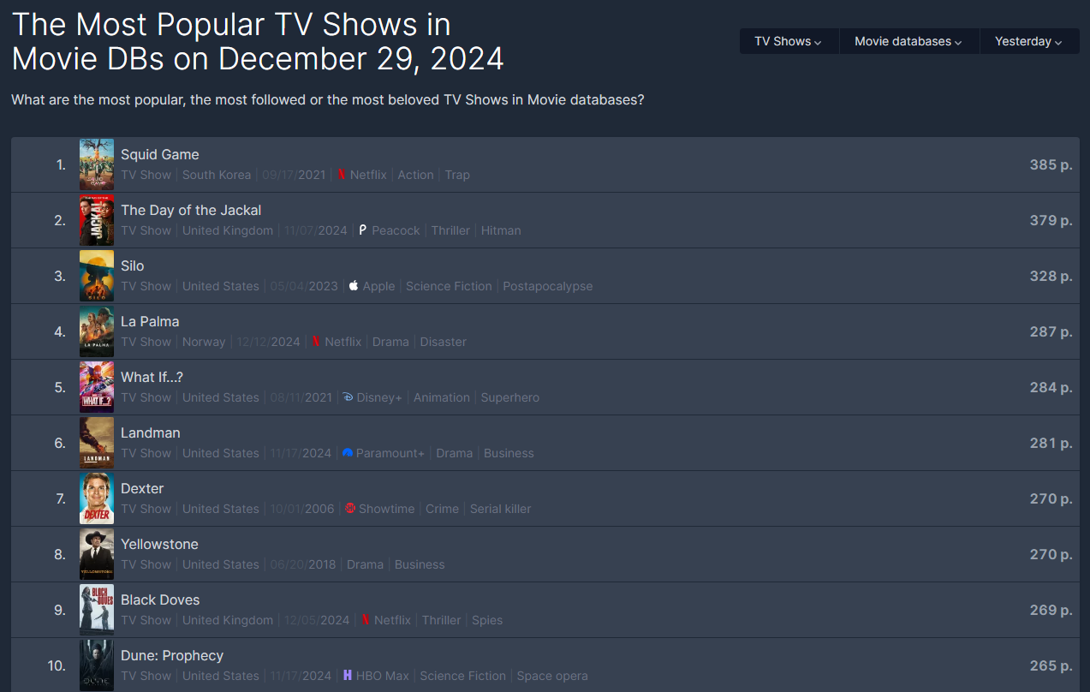The width and height of the screenshot is (1090, 692).
Task: Open the Silo title link
Action: (x=133, y=265)
